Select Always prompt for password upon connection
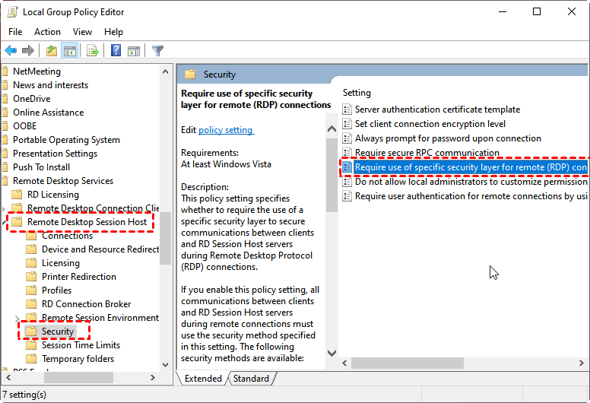Screen dimensions: 590x403 click(448, 138)
